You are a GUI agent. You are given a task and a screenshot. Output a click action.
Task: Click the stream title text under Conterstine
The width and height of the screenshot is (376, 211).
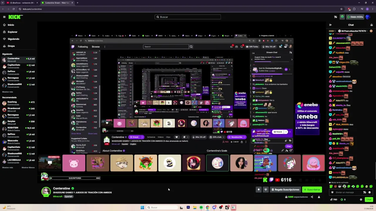click(x=82, y=193)
